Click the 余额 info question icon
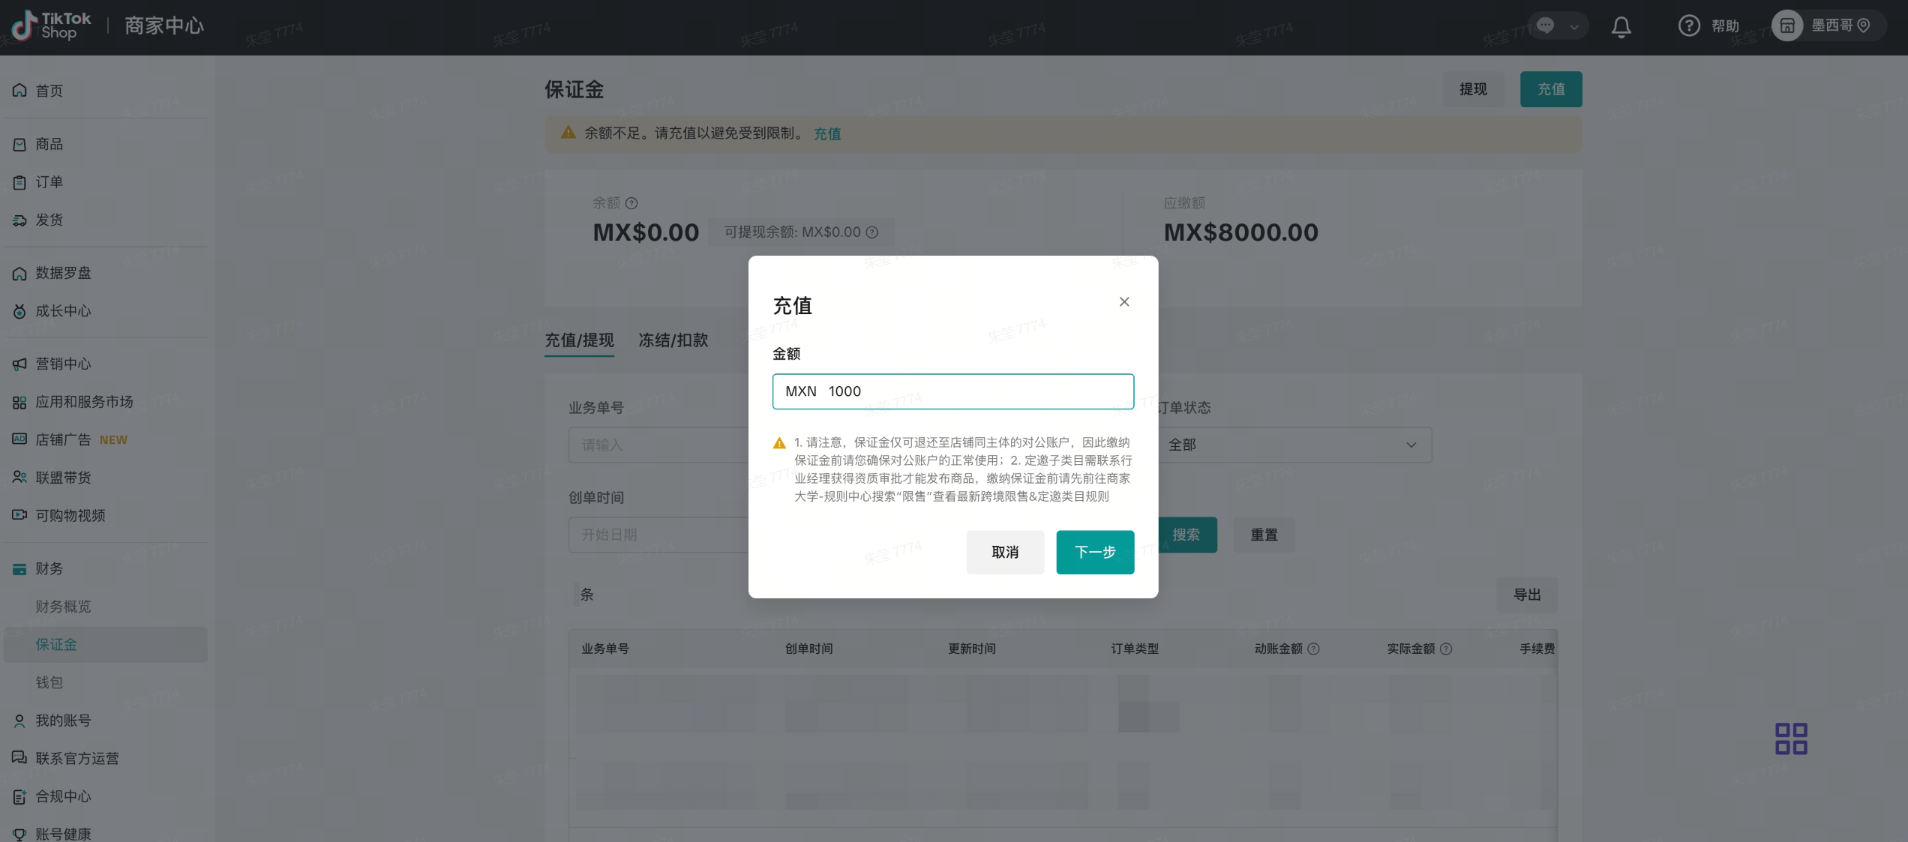Image resolution: width=1908 pixels, height=842 pixels. [x=631, y=203]
